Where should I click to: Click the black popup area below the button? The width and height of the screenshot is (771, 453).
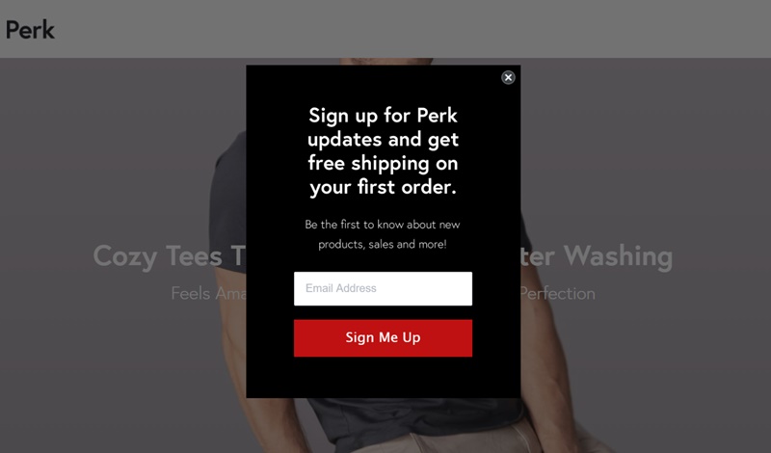point(383,377)
